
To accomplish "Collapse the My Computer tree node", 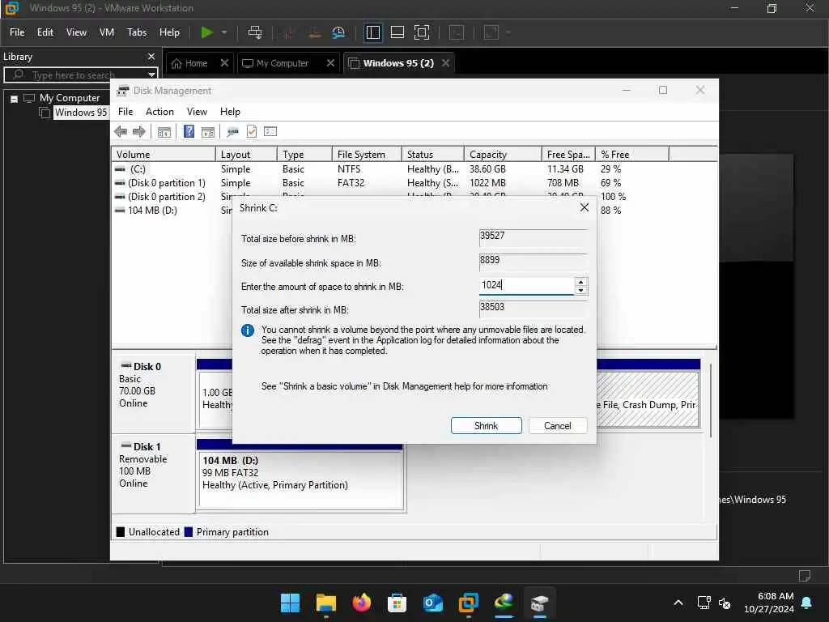I will 15,98.
